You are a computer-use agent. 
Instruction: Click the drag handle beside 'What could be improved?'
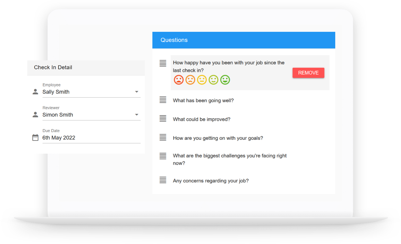point(163,118)
